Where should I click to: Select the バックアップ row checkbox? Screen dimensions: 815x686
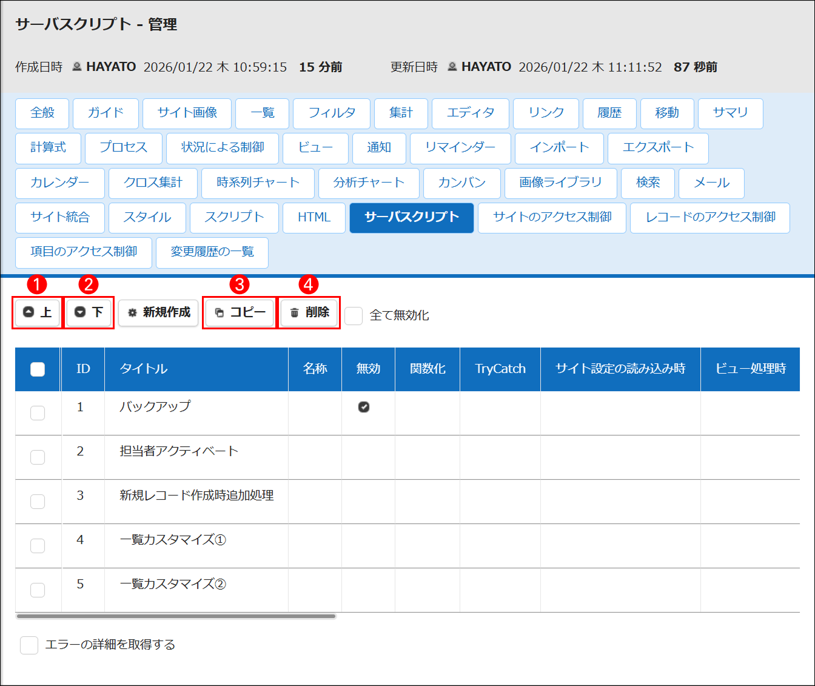tap(38, 413)
